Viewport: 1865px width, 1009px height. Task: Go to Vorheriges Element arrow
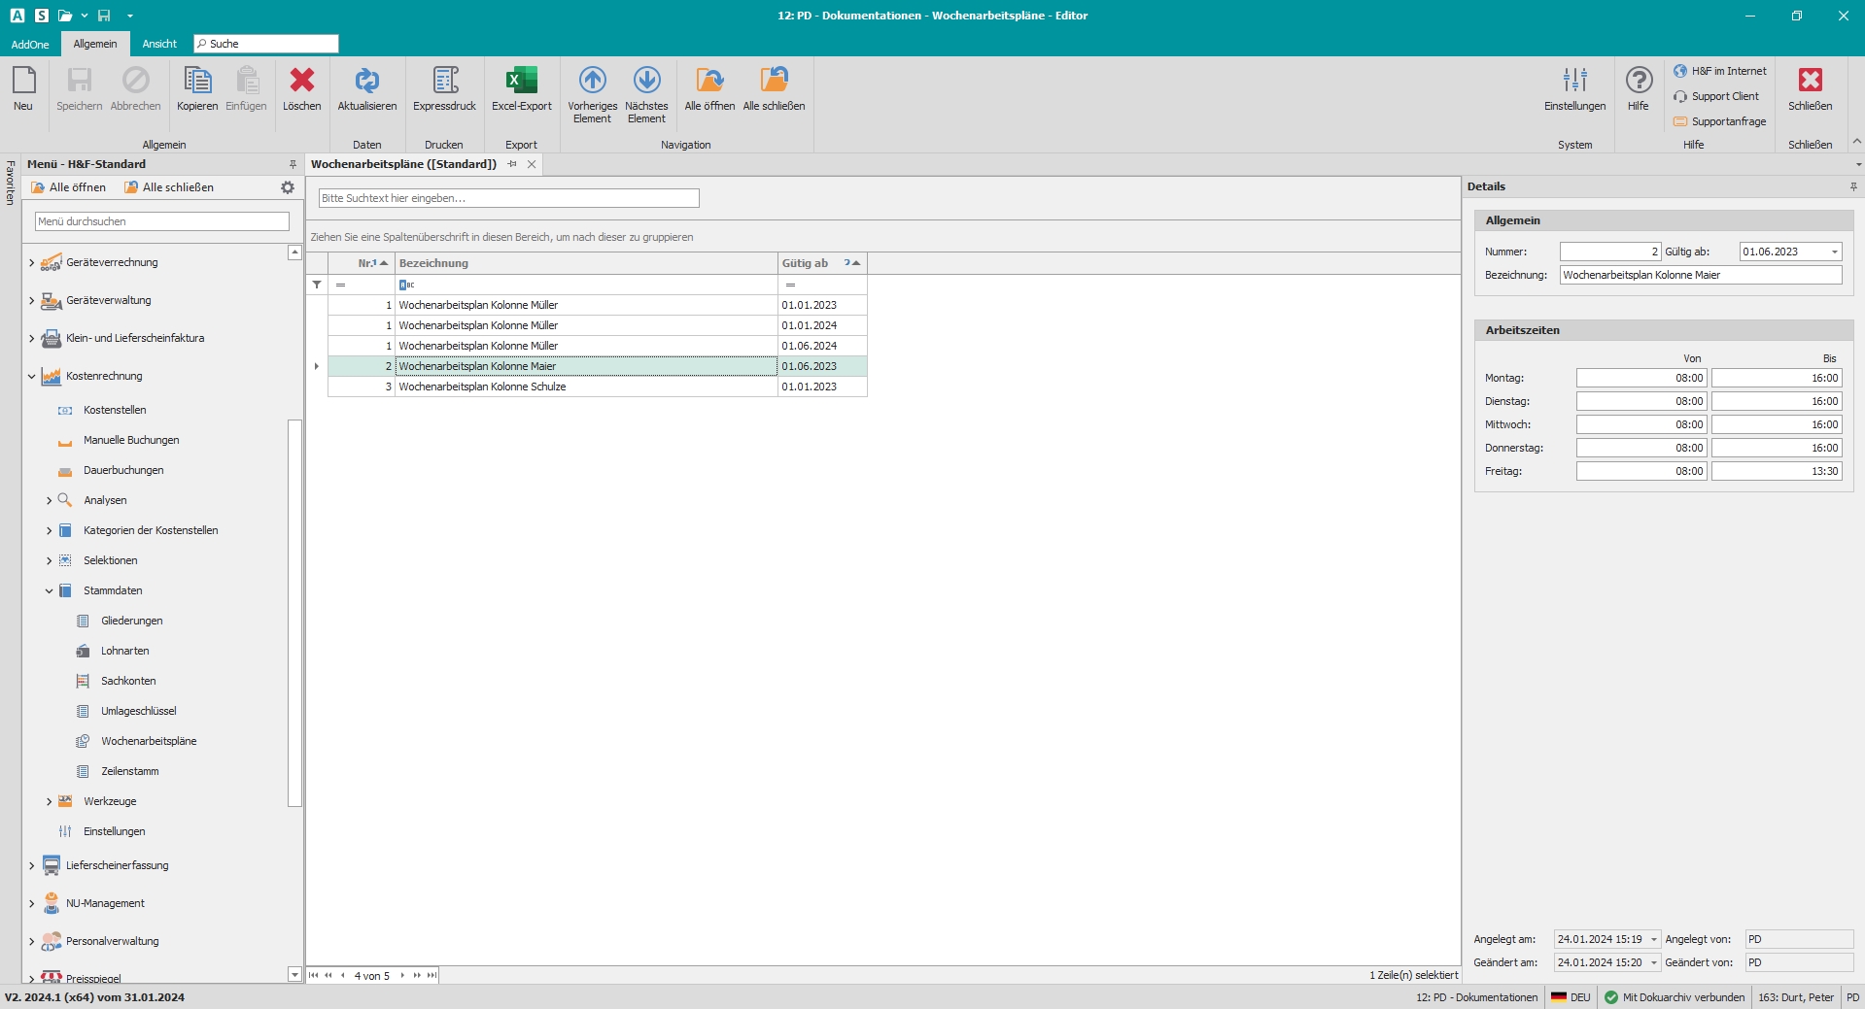coord(592,82)
